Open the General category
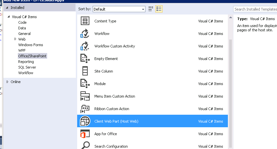This screenshot has width=277, height=149. (x=24, y=34)
